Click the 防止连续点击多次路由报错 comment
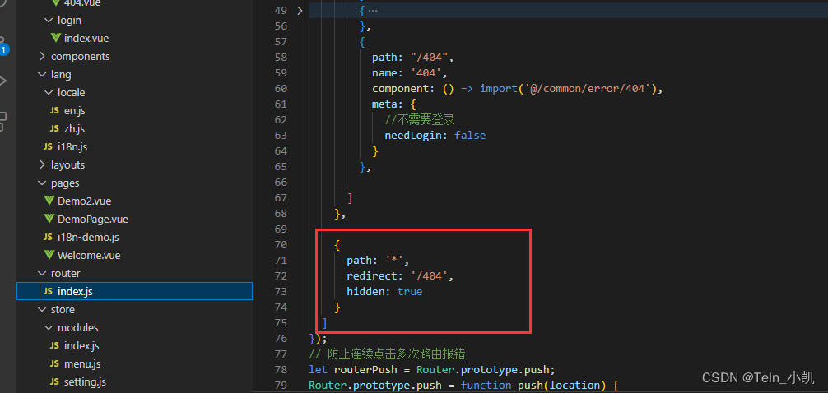This screenshot has height=393, width=828. (388, 354)
